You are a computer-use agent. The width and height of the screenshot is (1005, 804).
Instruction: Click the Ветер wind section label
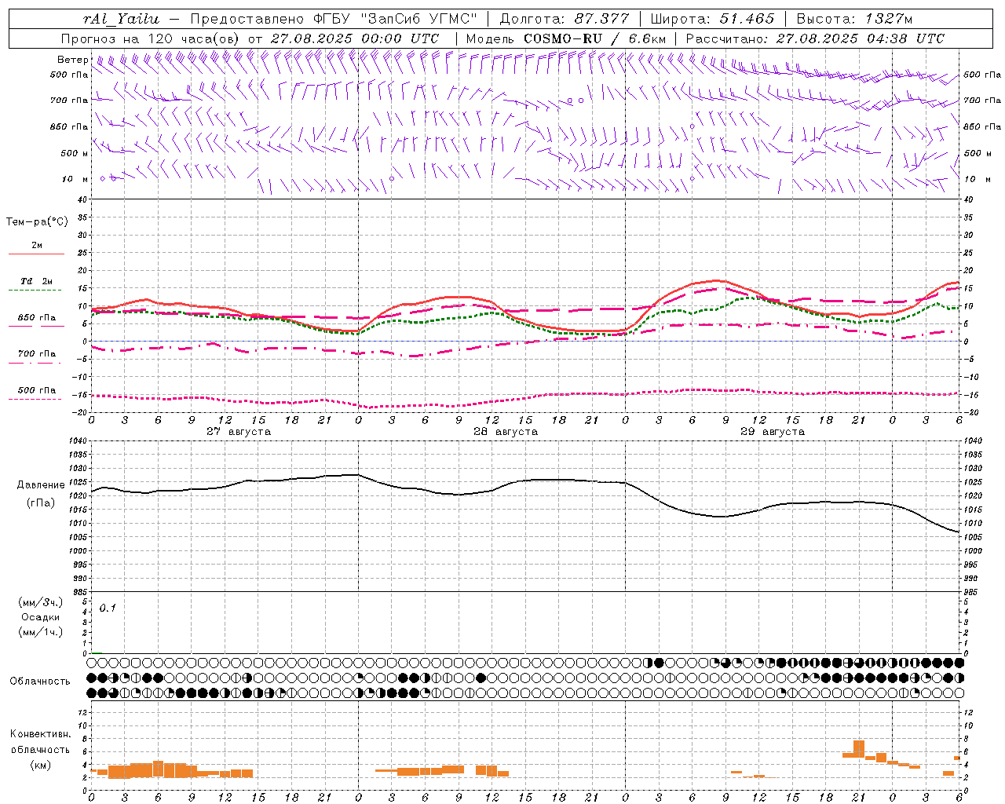pyautogui.click(x=73, y=60)
